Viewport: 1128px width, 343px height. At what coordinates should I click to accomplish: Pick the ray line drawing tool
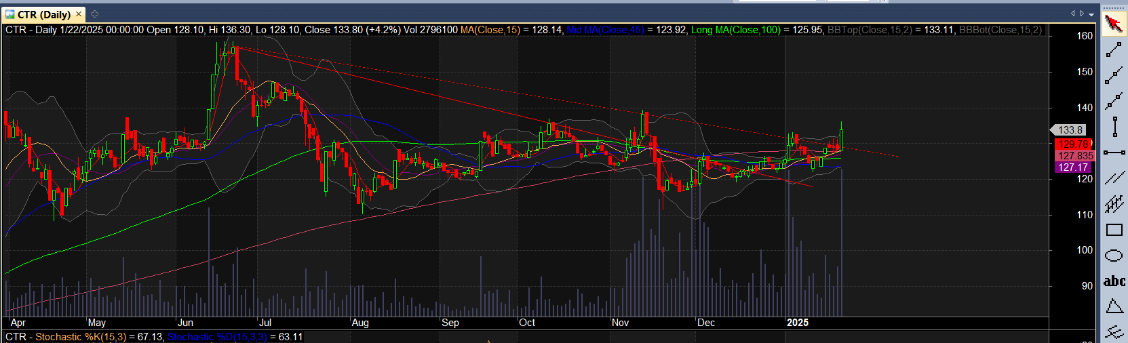(1114, 76)
